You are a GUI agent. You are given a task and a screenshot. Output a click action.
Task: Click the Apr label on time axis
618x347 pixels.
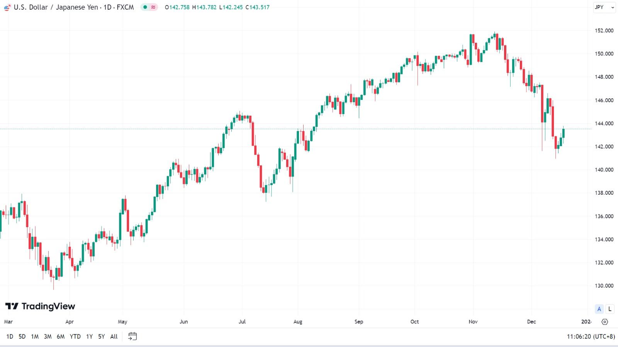point(70,322)
